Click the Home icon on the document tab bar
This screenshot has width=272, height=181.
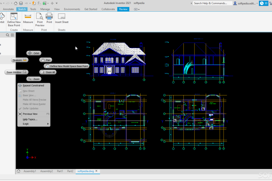pos(18,171)
